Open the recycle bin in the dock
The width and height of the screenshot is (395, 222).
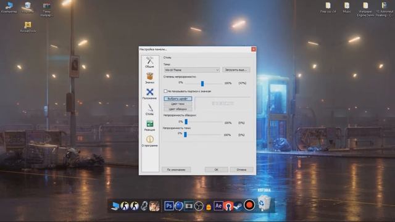(x=264, y=203)
